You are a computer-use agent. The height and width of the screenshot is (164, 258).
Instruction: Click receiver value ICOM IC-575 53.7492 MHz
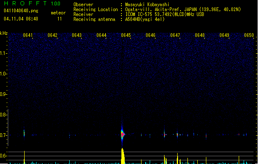pyautogui.click(x=165, y=14)
